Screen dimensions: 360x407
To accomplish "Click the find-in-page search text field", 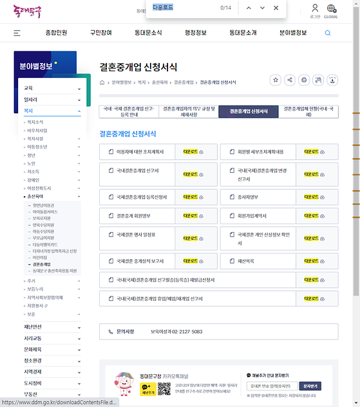I will tap(182, 8).
